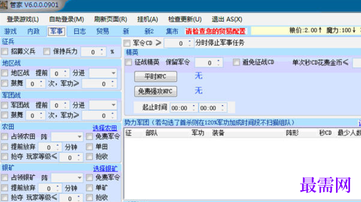Open the 挂机(A) menu

(x=148, y=20)
